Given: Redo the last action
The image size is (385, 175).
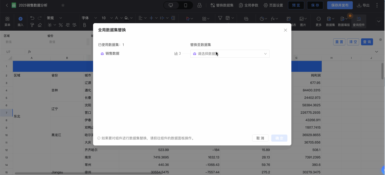Looking at the screenshot, I should (40, 18).
